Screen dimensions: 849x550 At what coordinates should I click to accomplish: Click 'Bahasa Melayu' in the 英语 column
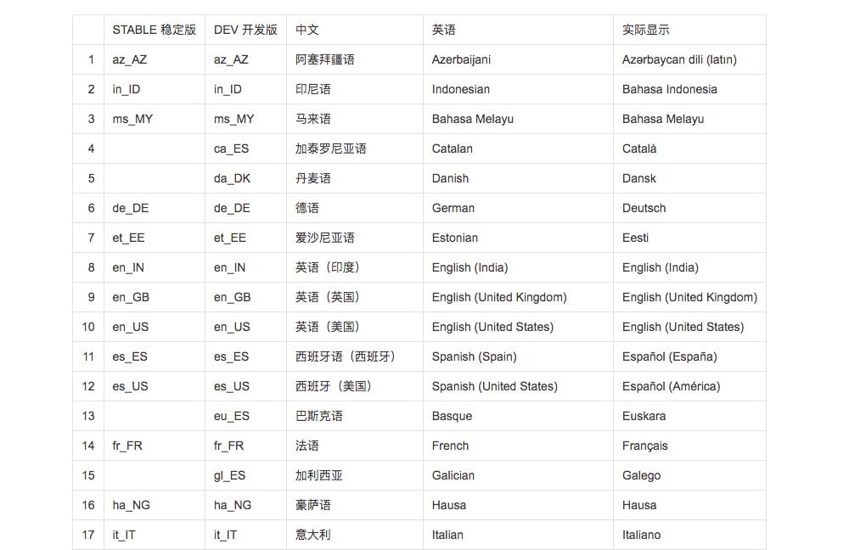pos(518,119)
